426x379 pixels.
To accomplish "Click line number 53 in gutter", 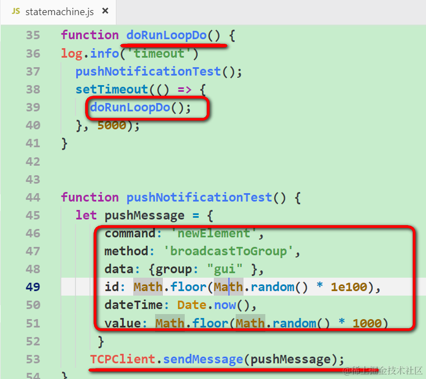I will coord(33,359).
